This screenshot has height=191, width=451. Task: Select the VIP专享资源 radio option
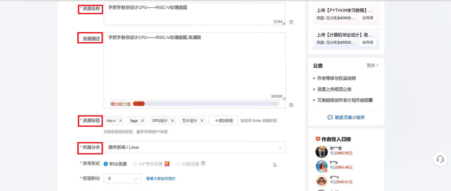[135, 164]
